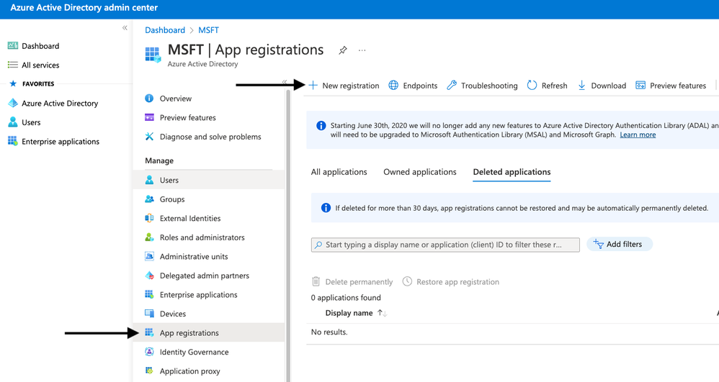Select the Deleted applications tab

coord(512,172)
